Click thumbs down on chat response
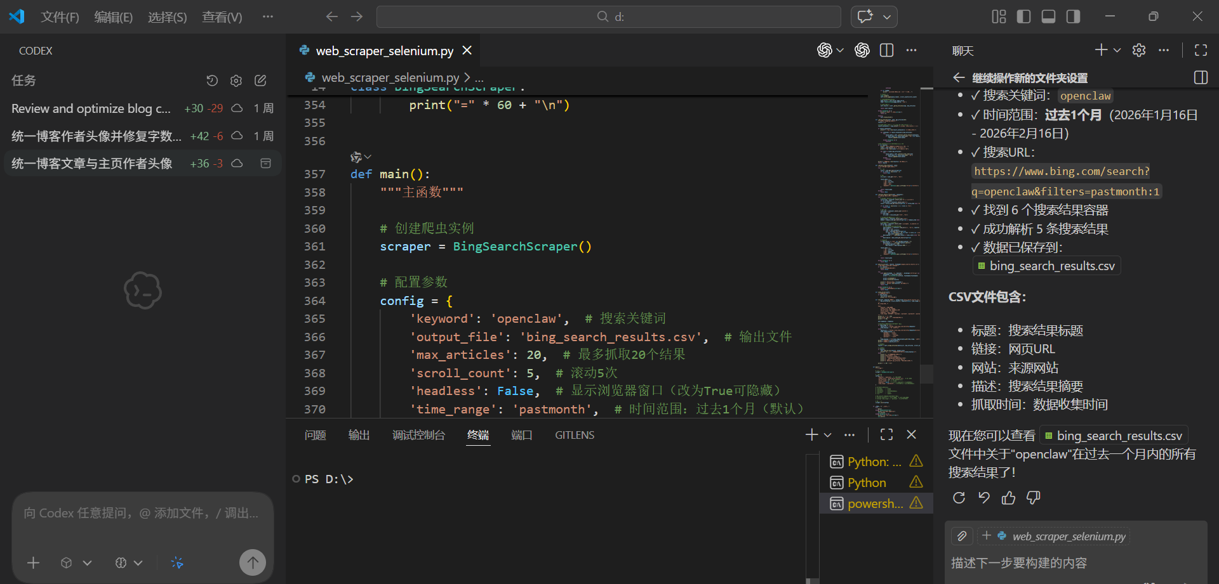This screenshot has width=1219, height=584. pos(1034,498)
